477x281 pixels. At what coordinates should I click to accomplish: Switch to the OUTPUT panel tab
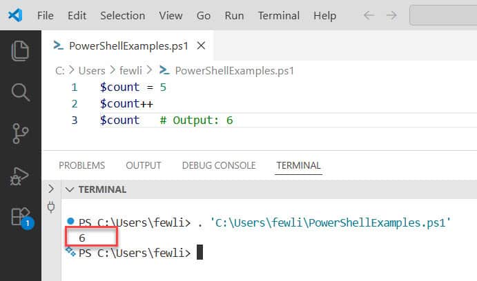(144, 165)
